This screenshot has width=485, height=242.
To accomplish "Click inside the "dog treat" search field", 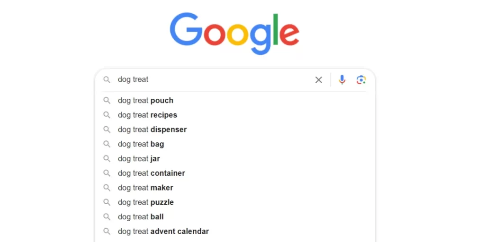I will 213,80.
